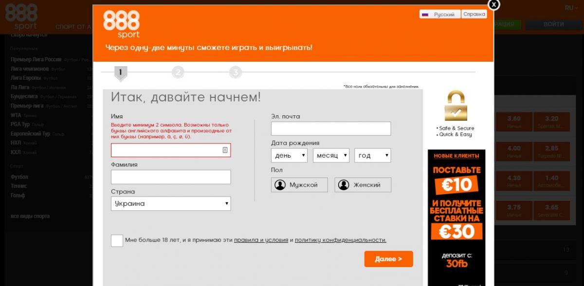This screenshot has width=584, height=286.
Task: Open PGA Тур in the sidebar
Action: coord(20,125)
